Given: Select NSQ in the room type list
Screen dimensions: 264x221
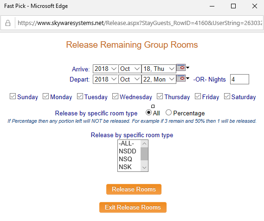Looking at the screenshot, I should point(129,159).
